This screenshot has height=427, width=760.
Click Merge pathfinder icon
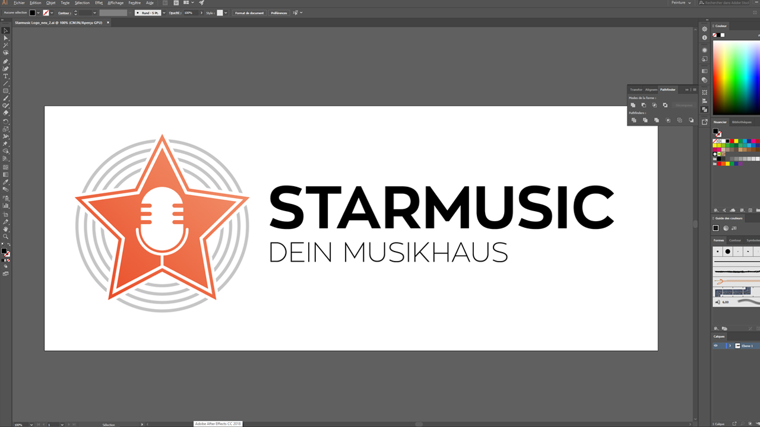(x=657, y=120)
